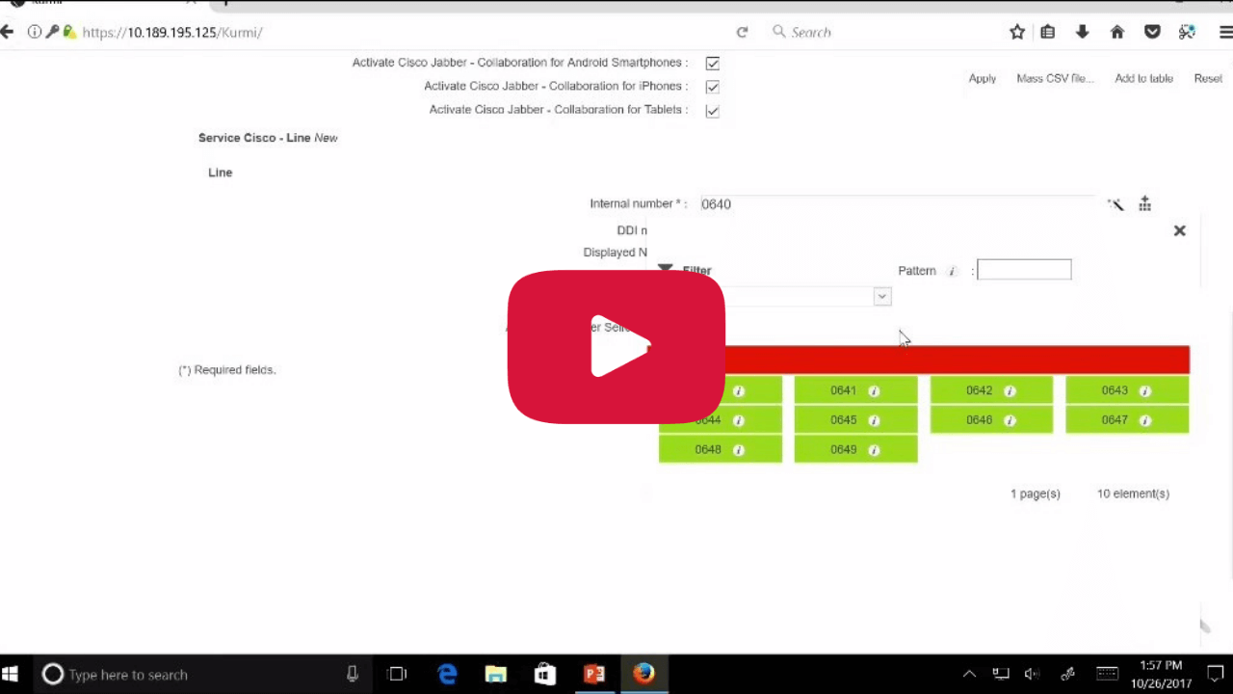
Task: Click the taskbar microphone icon
Action: (353, 674)
